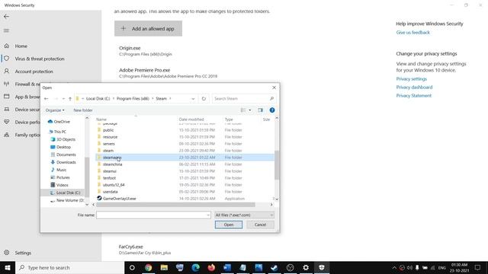Open Home in the Windows Security sidebar
Viewport: 488px width, 274px height.
21,46
